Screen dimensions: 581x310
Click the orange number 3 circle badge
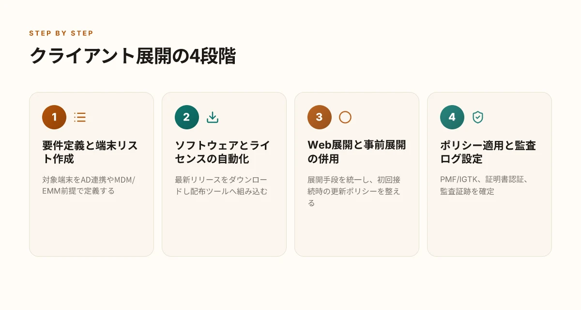click(320, 117)
